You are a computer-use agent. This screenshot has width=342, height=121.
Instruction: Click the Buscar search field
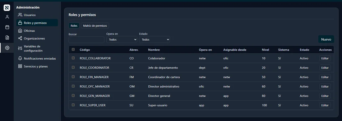tap(86, 40)
